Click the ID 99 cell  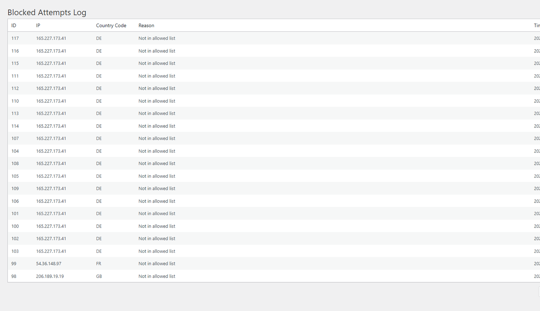(x=14, y=264)
